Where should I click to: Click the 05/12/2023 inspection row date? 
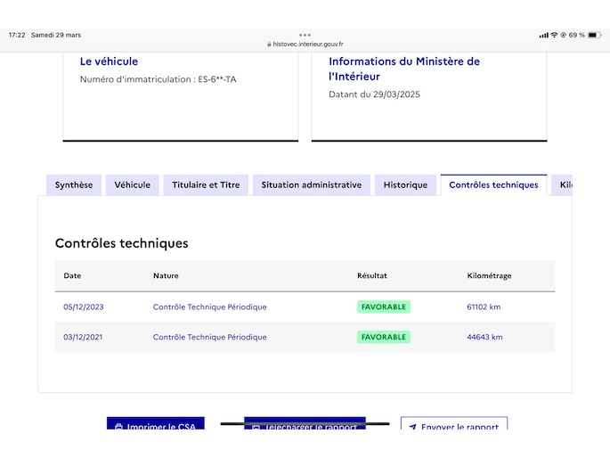tap(84, 307)
